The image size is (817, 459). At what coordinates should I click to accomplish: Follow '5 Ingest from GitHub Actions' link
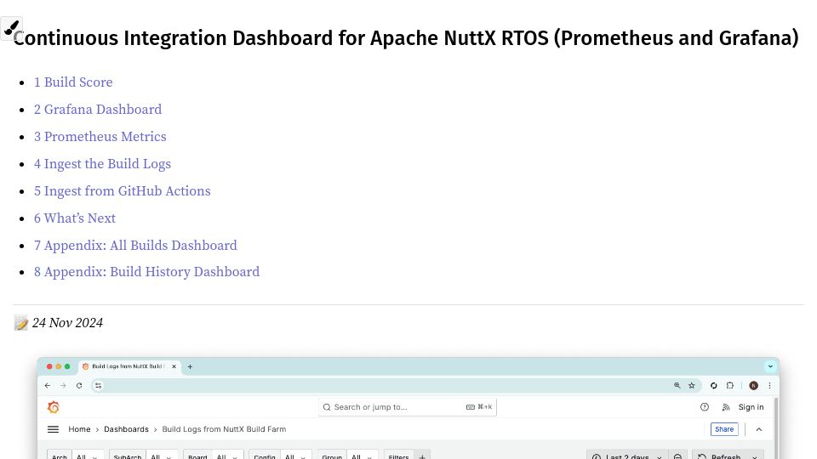(x=123, y=191)
